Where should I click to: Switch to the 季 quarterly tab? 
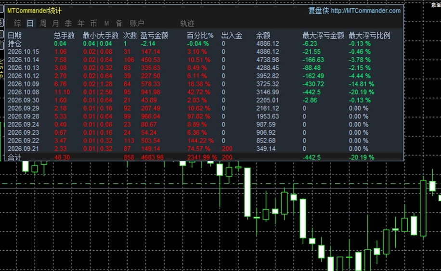pyautogui.click(x=68, y=23)
